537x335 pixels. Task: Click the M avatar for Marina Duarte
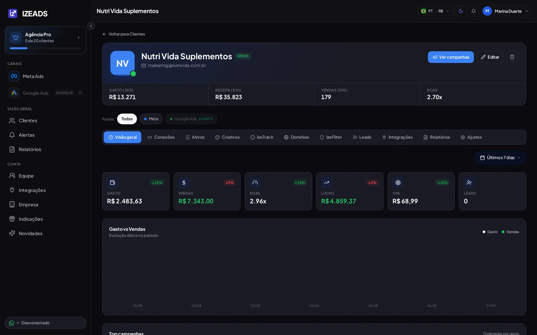[487, 11]
